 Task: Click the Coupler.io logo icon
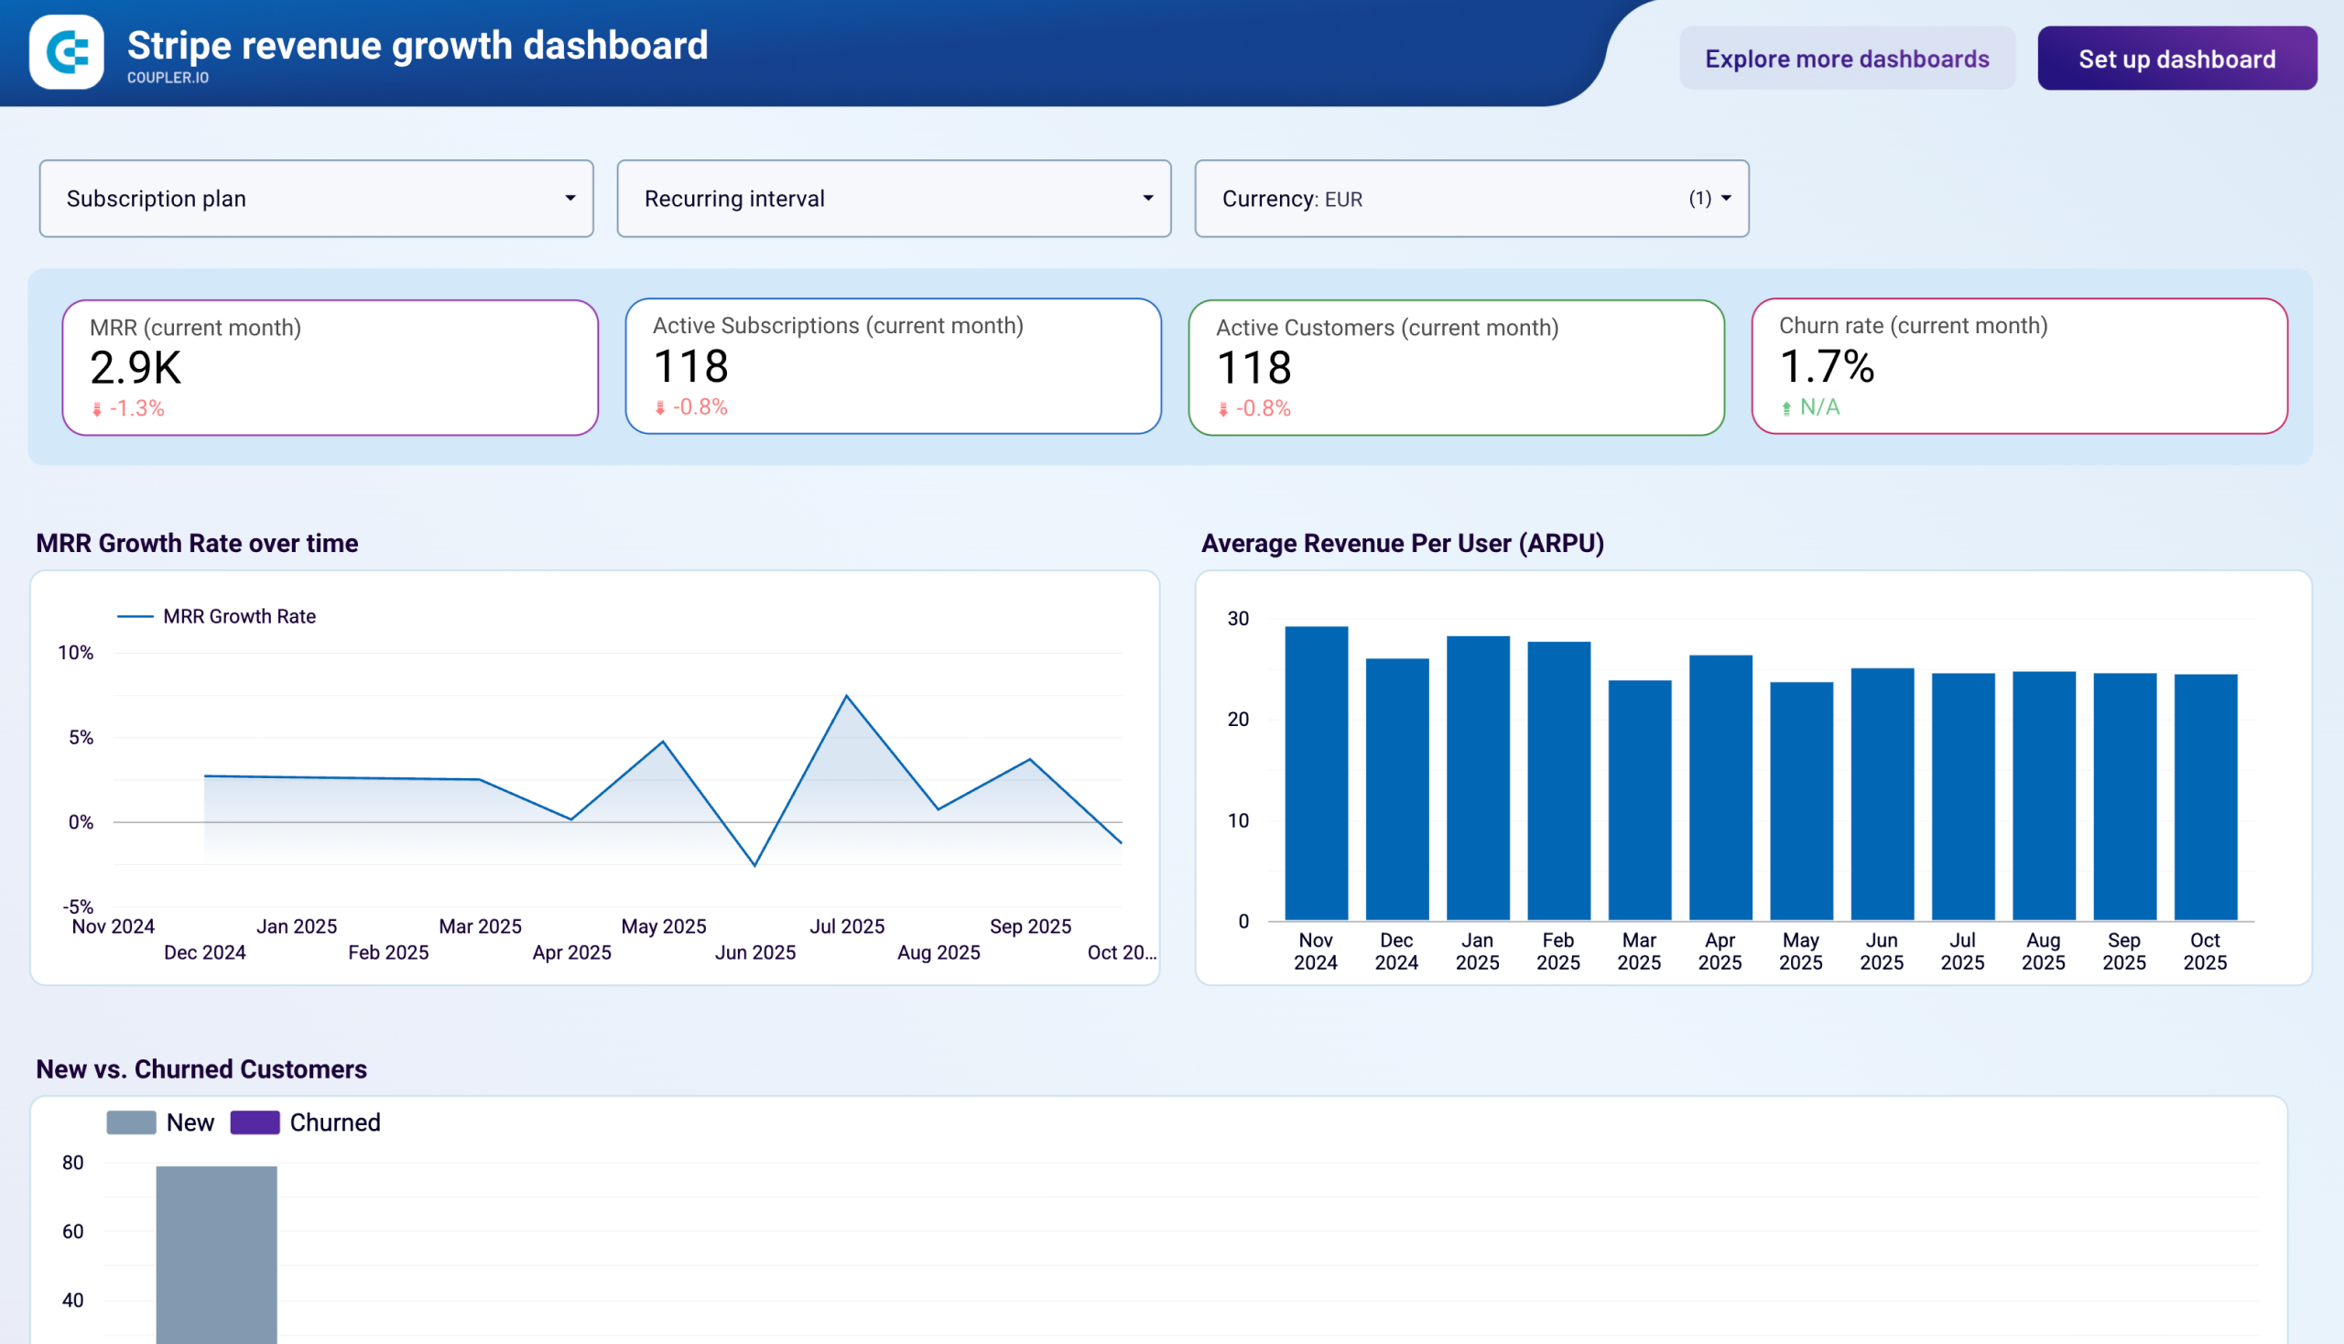point(67,51)
